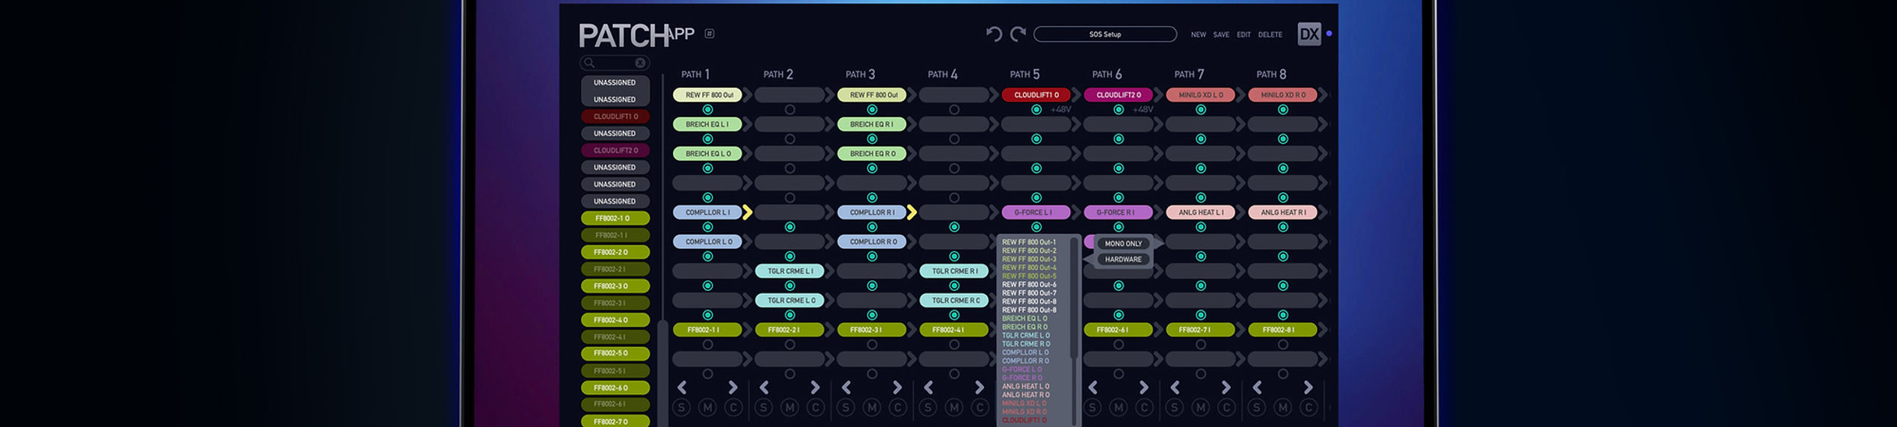
Task: Select CLOUDLIFT1 O in device sidebar
Action: click(x=615, y=117)
